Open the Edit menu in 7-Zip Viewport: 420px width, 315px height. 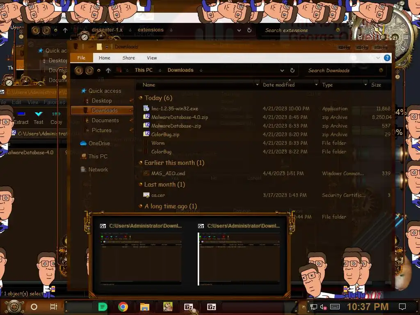point(16,102)
